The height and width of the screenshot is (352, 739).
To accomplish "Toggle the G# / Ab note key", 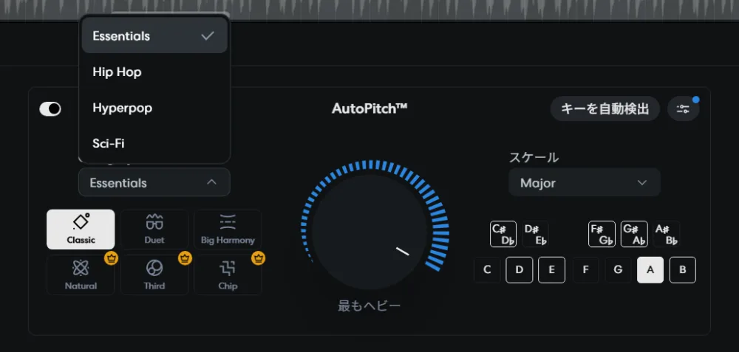I will click(634, 234).
